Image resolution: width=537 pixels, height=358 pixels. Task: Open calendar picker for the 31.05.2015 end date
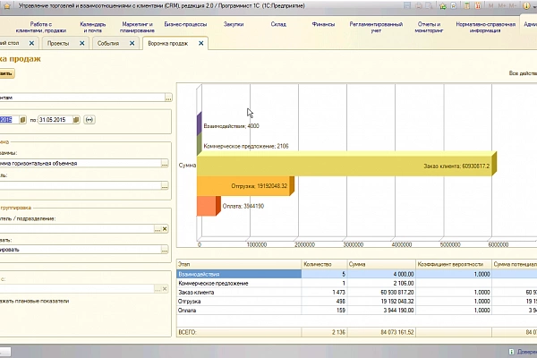77,119
